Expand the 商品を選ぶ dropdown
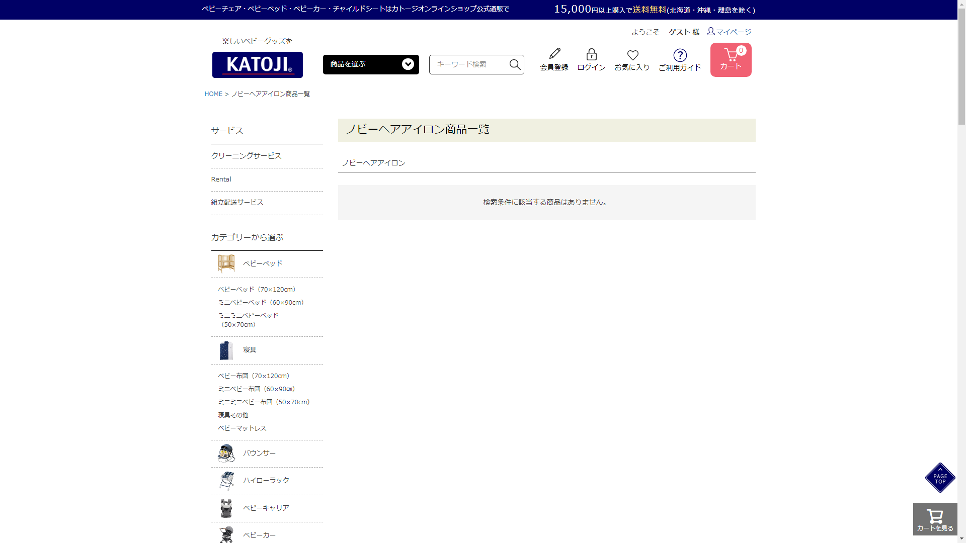This screenshot has width=966, height=543. pyautogui.click(x=371, y=64)
